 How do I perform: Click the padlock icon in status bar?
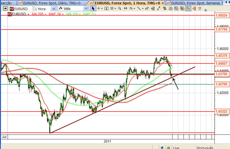[168, 147]
